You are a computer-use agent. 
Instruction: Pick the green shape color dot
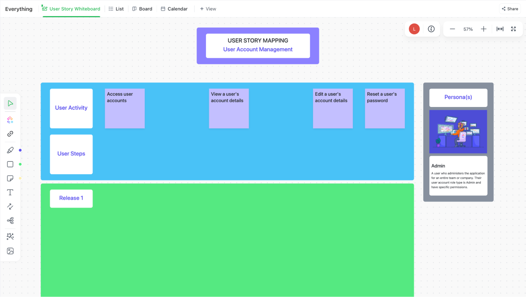20,164
